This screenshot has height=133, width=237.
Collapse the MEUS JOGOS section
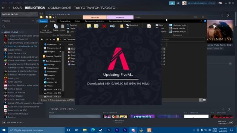pyautogui.click(x=2, y=32)
